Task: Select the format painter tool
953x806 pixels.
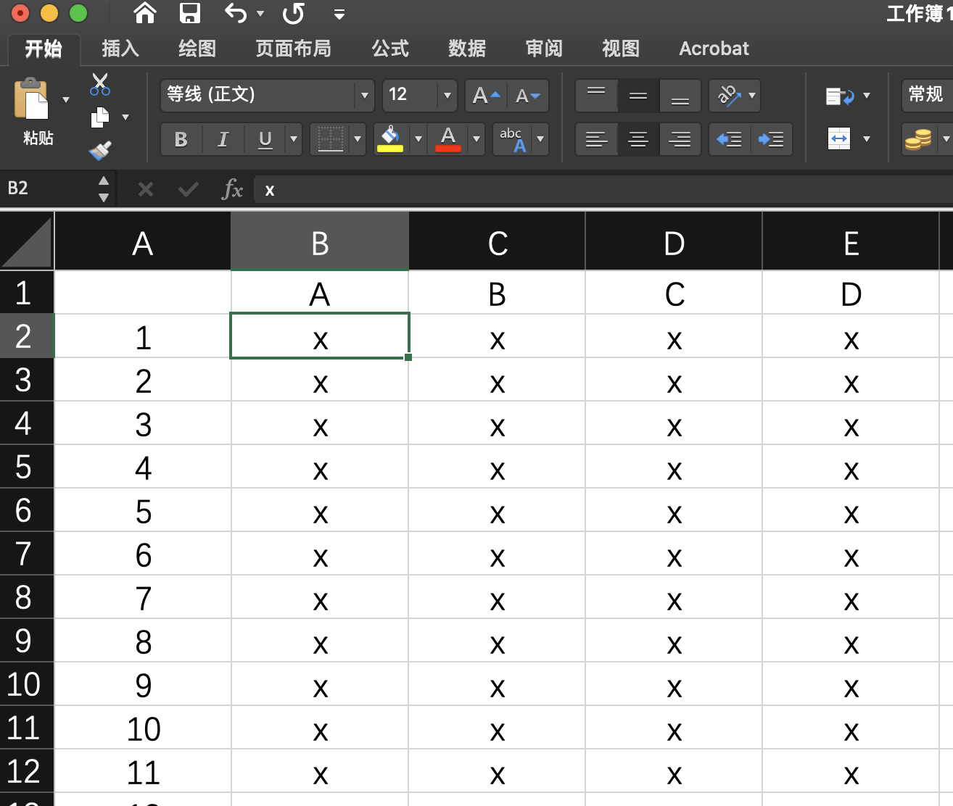Action: coord(100,150)
